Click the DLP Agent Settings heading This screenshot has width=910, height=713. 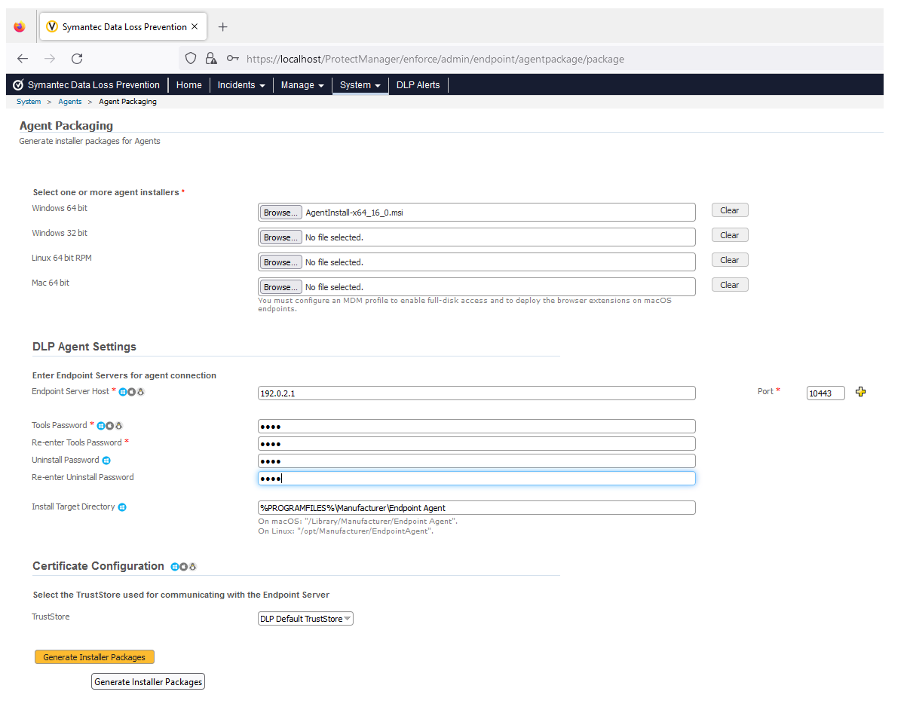click(84, 347)
